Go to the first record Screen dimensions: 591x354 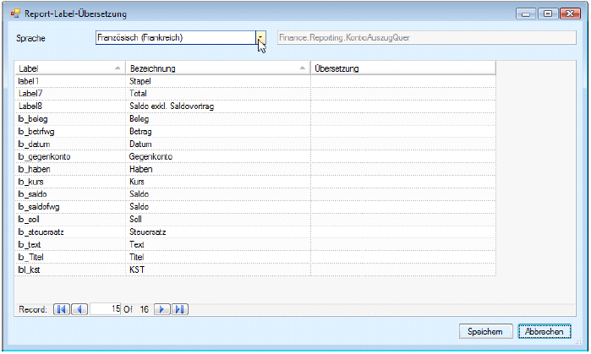[62, 309]
